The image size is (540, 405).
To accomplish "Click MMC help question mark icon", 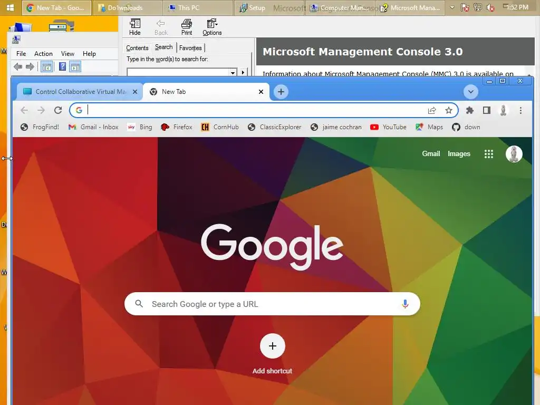I will point(62,66).
